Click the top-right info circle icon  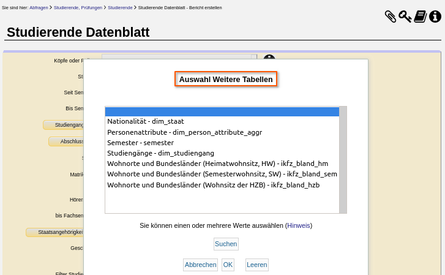[x=435, y=17]
